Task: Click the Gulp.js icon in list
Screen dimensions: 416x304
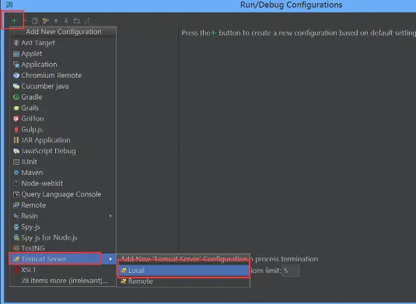Action: coord(16,129)
